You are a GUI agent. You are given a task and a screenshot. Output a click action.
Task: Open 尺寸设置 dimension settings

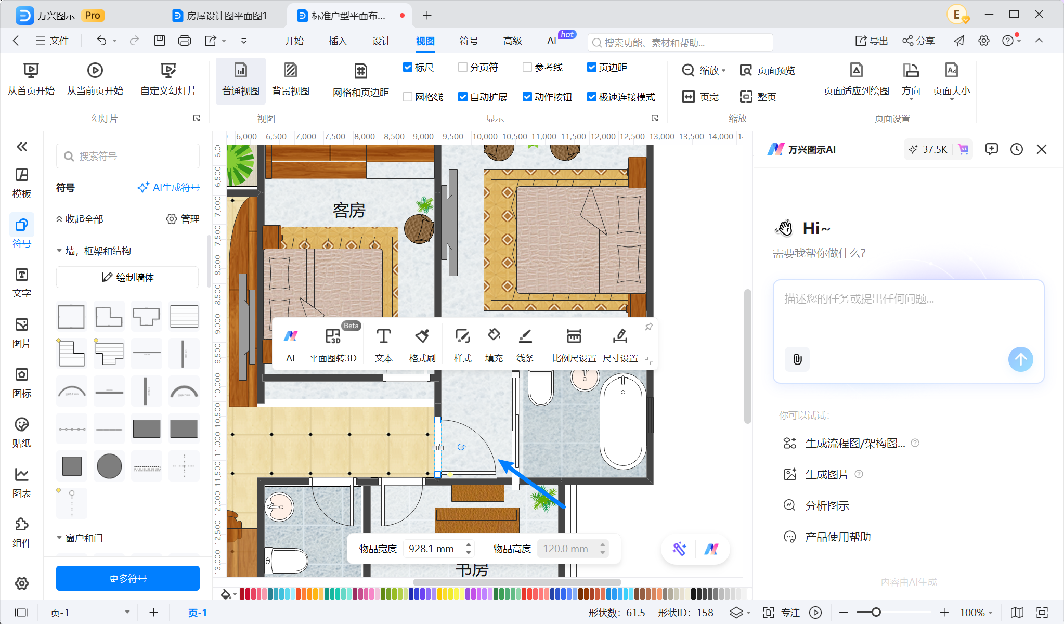point(620,344)
